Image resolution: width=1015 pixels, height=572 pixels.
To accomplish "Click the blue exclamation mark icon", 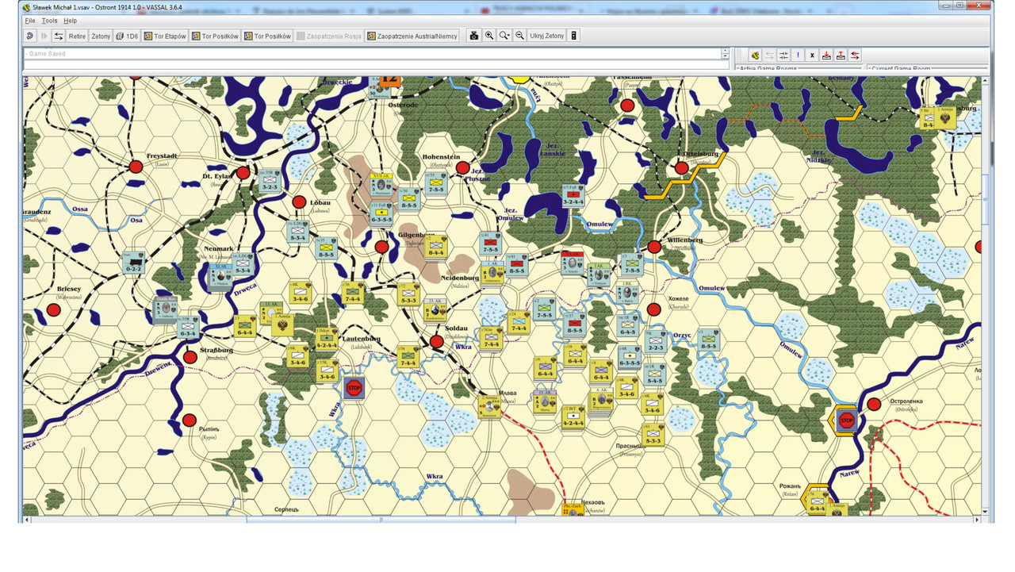I will click(798, 56).
